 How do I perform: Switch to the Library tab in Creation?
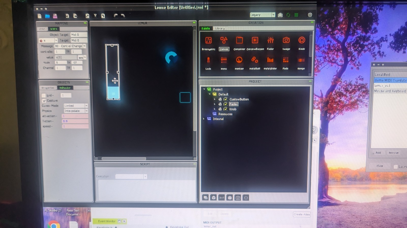(220, 28)
